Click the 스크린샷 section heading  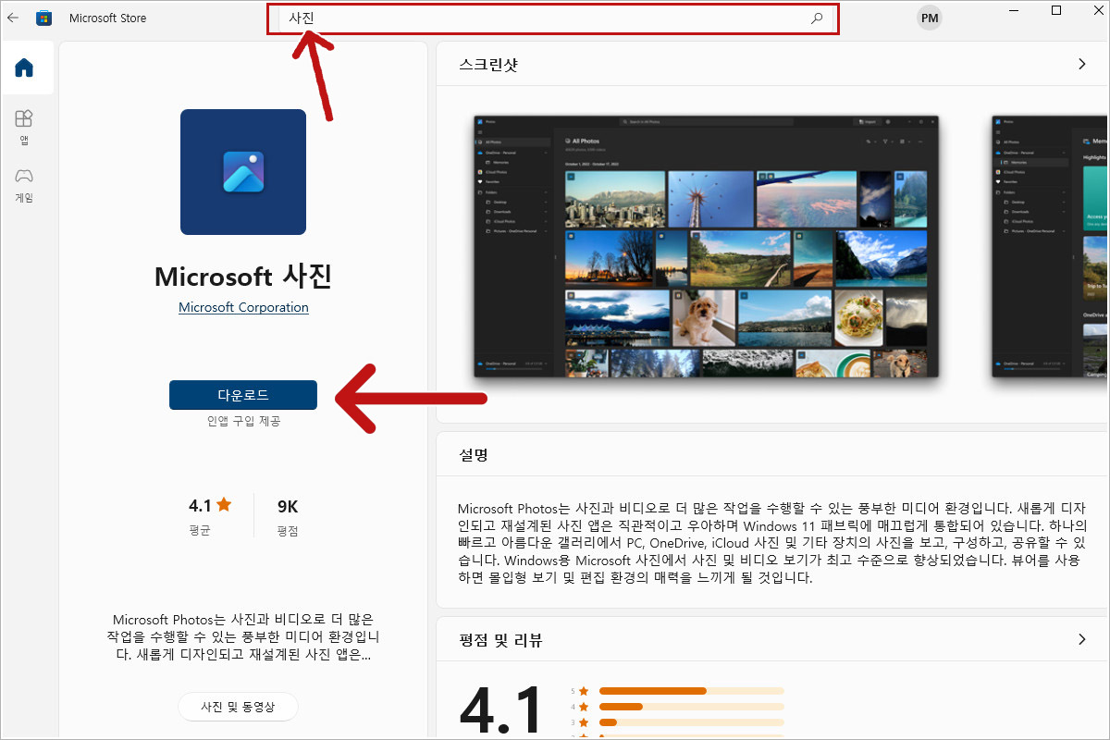tap(488, 65)
